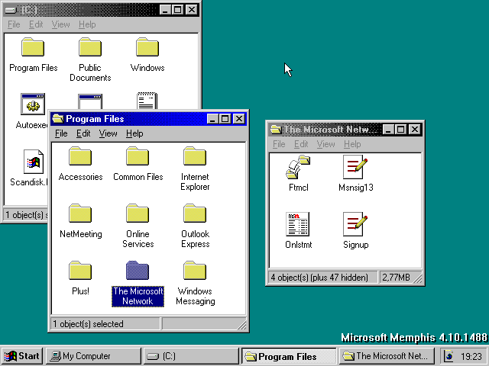Select the Scandisk file icon in C: window
This screenshot has width=489, height=366.
(x=34, y=162)
